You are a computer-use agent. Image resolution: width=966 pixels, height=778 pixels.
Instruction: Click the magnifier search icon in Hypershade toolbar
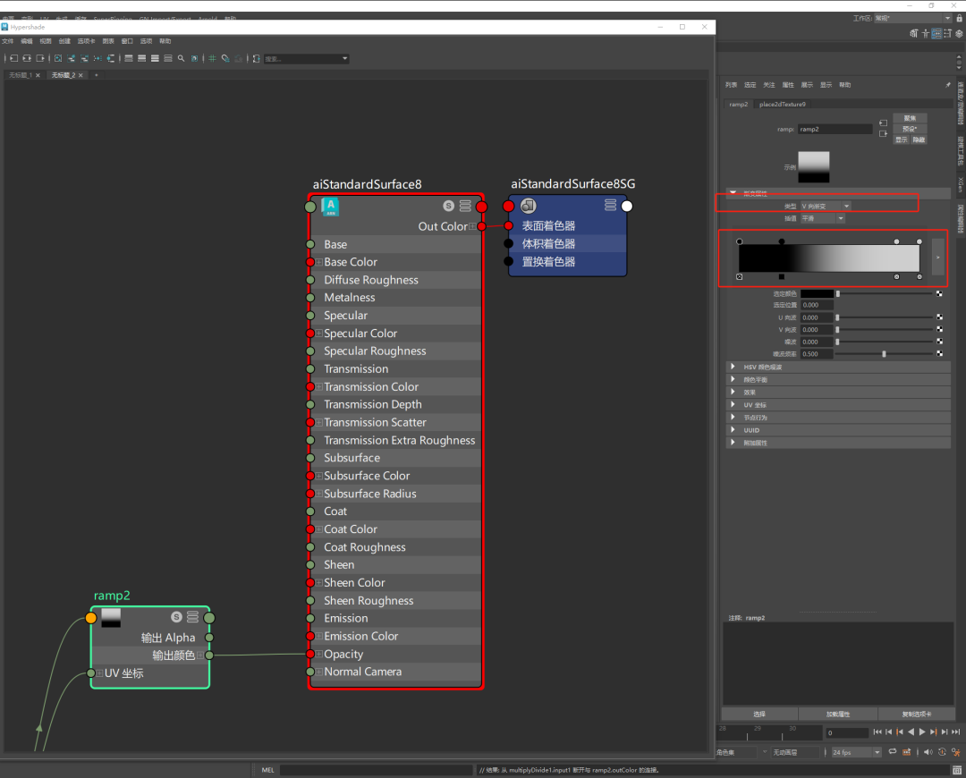click(x=181, y=58)
